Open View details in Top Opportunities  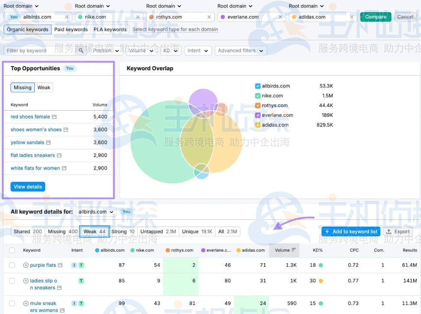coord(28,187)
